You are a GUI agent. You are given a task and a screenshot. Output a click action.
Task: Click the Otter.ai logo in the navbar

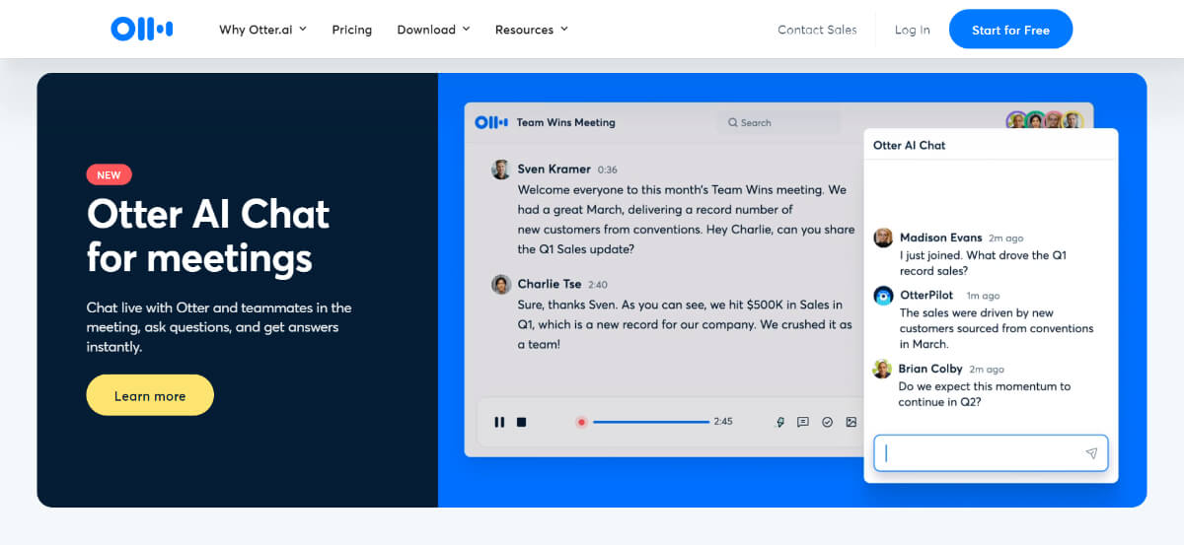tap(142, 30)
